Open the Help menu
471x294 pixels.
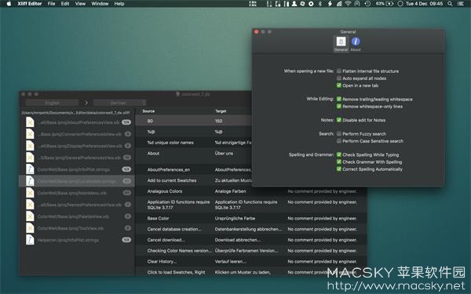click(x=119, y=4)
